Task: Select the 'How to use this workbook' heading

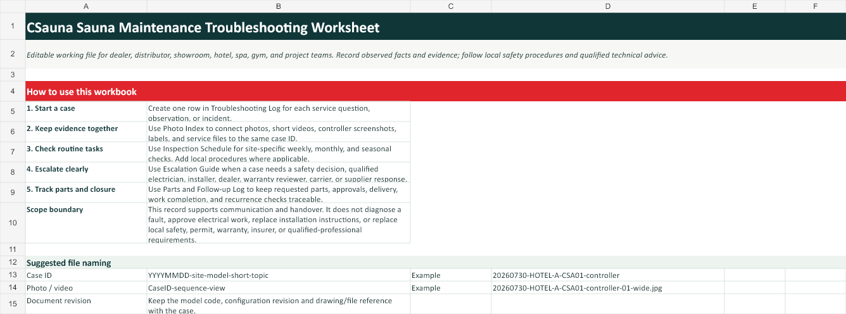Action: pyautogui.click(x=436, y=91)
